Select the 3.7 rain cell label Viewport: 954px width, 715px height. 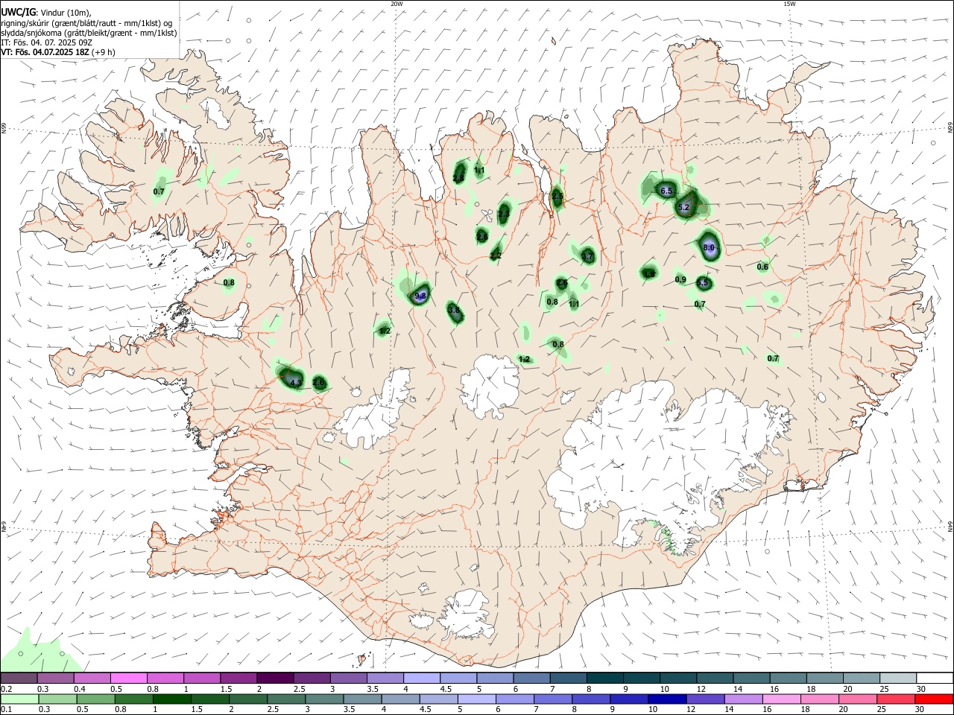[x=587, y=257]
